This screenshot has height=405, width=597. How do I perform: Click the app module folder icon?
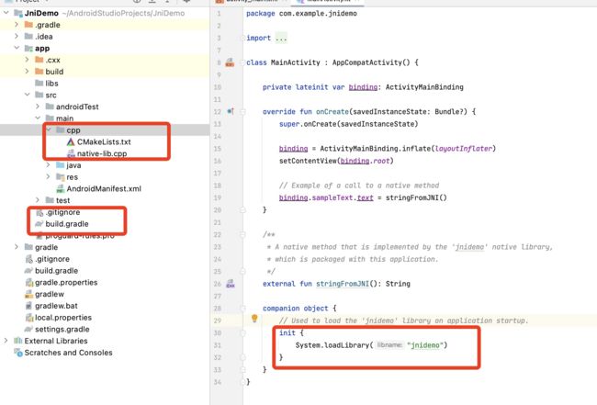[x=28, y=49]
